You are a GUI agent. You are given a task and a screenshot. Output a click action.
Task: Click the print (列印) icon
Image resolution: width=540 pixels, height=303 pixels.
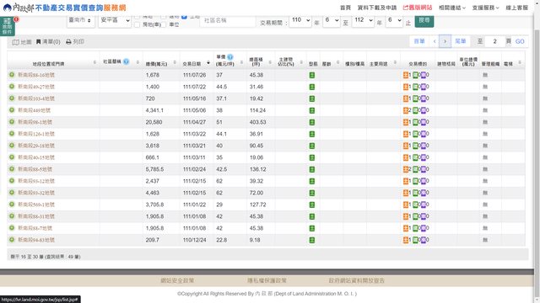pyautogui.click(x=68, y=41)
